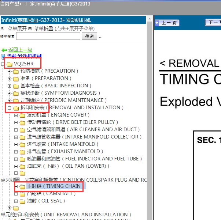Click the 搜索 search button

89,36
